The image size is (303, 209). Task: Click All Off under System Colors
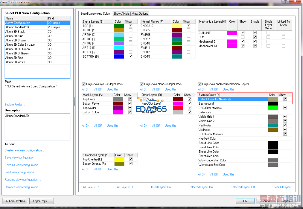[214, 175]
